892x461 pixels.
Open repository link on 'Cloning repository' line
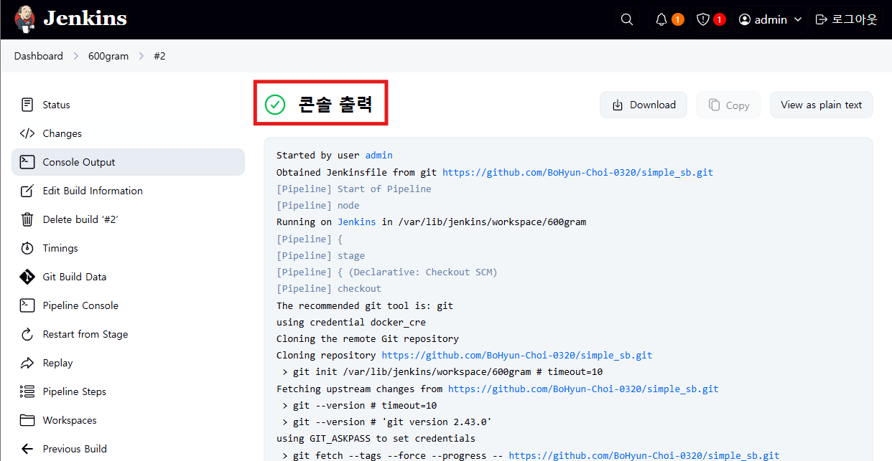pos(517,355)
